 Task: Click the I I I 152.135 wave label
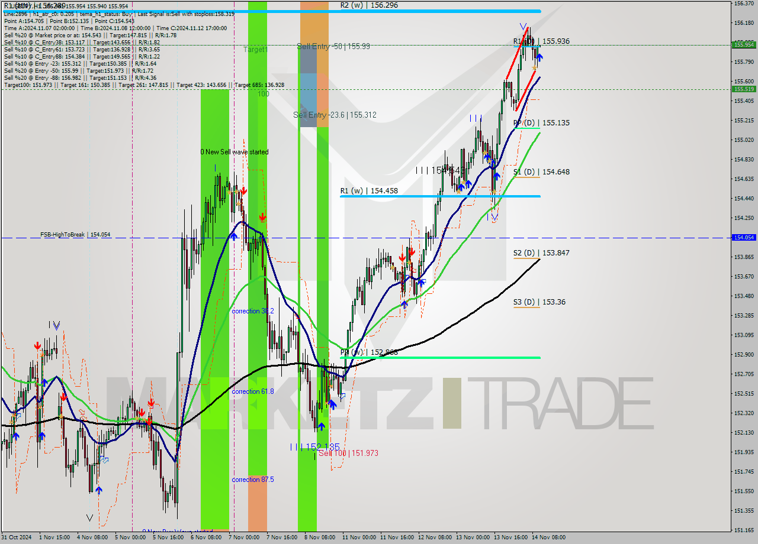[315, 447]
